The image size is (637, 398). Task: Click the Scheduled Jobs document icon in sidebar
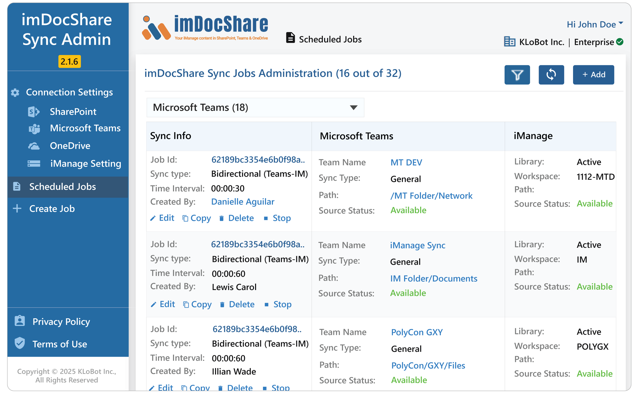17,186
